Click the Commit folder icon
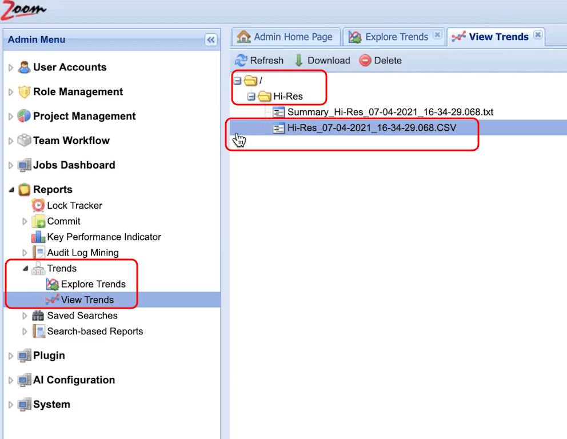 click(x=38, y=221)
